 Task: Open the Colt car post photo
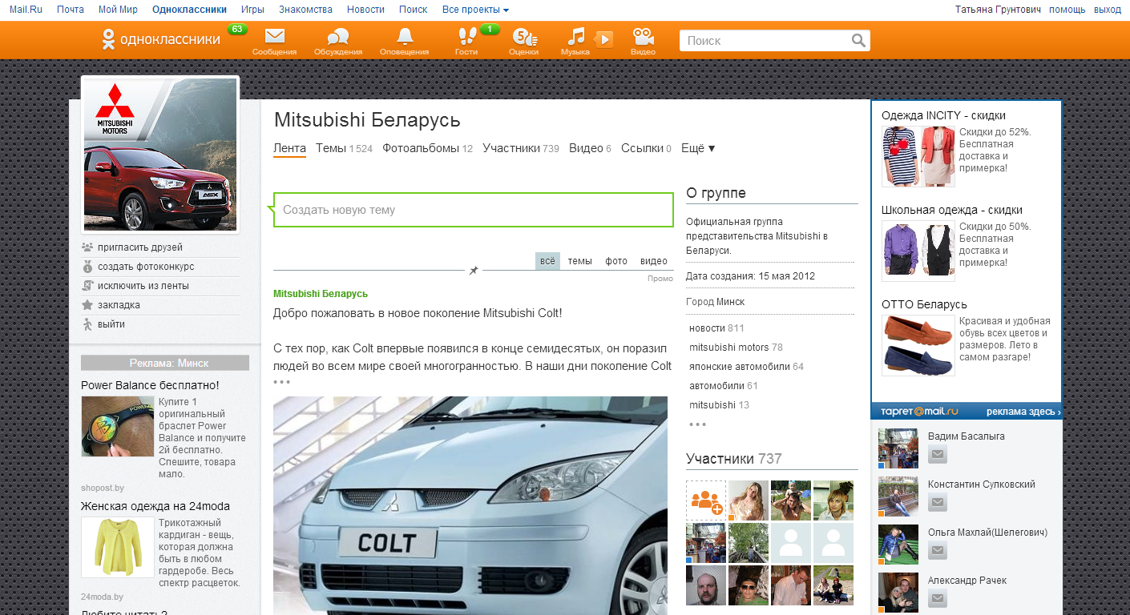pos(470,505)
